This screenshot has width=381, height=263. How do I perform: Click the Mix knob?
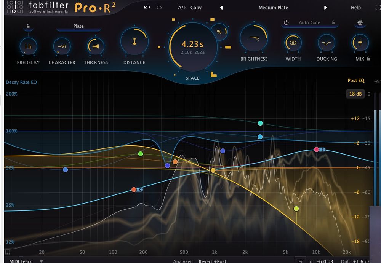360,43
